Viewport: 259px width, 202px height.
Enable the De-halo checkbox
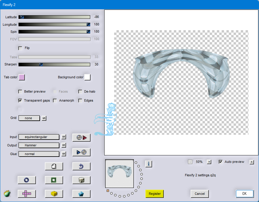[x=80, y=92]
